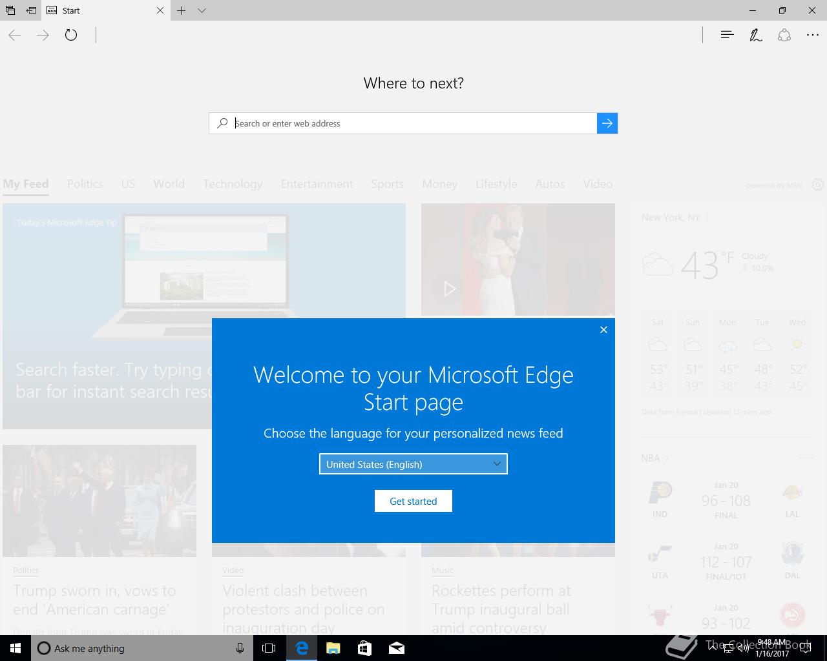Click the Wednesday sunny forecast

(x=797, y=355)
